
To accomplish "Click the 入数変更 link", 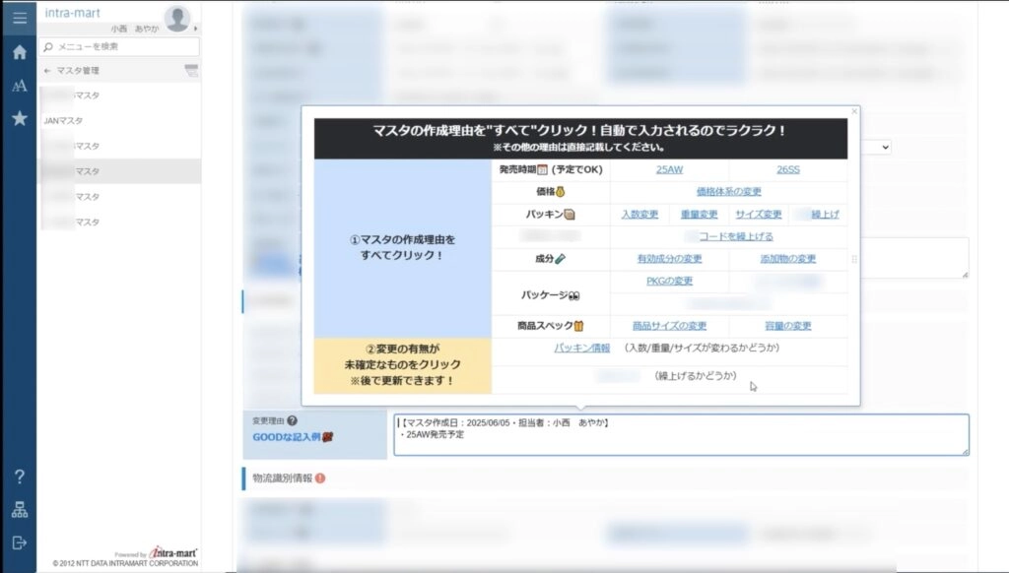I will (x=639, y=215).
